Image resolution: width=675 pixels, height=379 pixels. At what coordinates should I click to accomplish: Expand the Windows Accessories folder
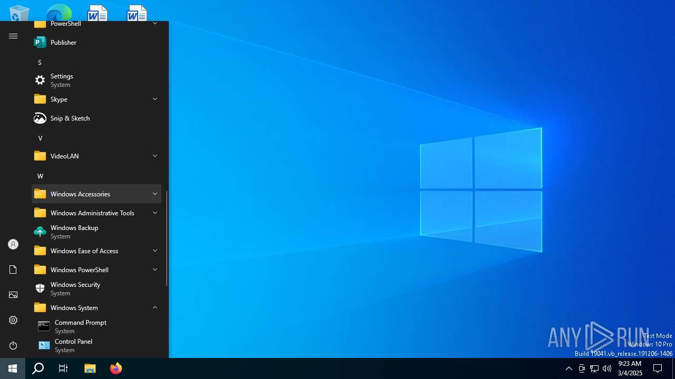[x=97, y=194]
